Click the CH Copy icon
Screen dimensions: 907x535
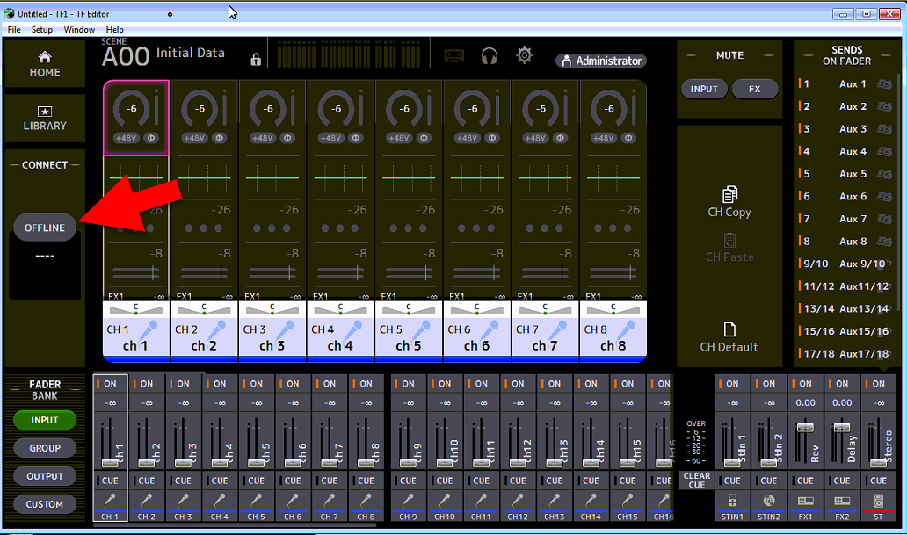(x=729, y=194)
